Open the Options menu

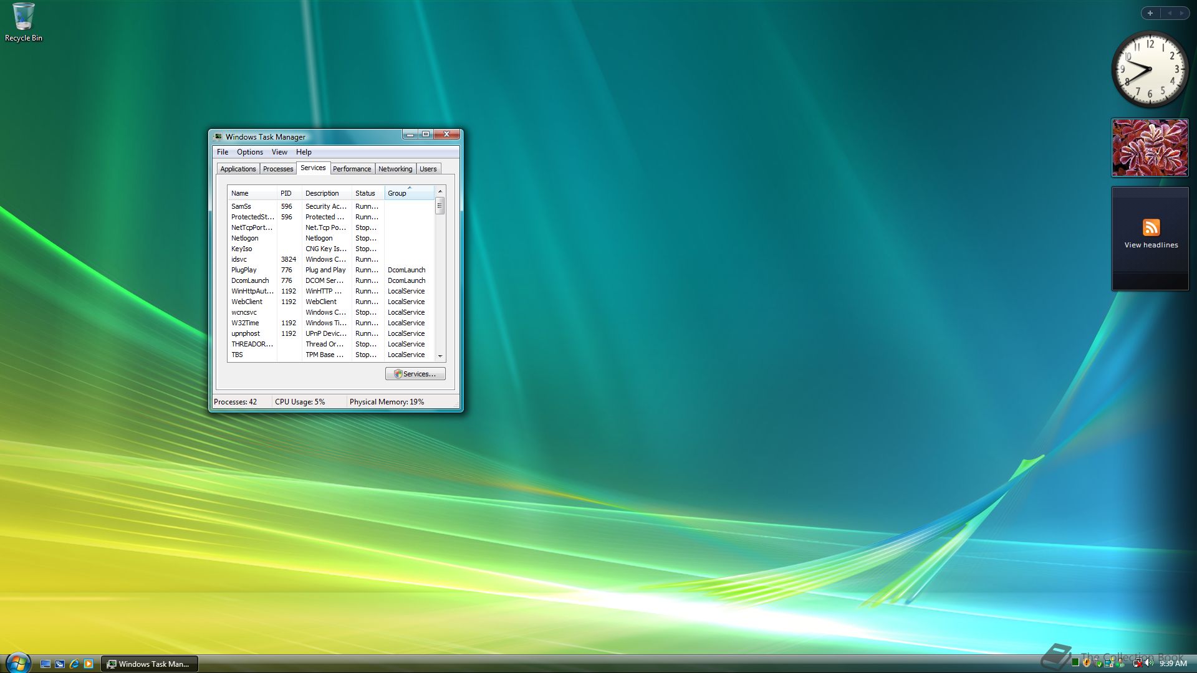click(250, 152)
